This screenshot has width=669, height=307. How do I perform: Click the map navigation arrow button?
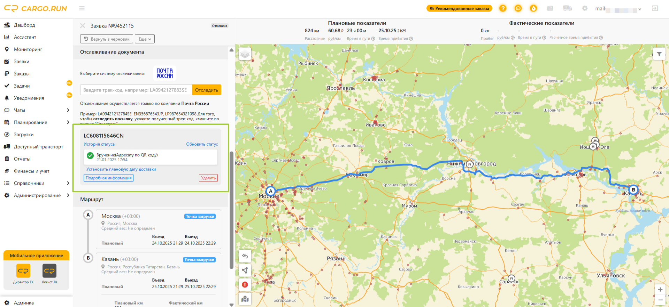[x=245, y=270]
